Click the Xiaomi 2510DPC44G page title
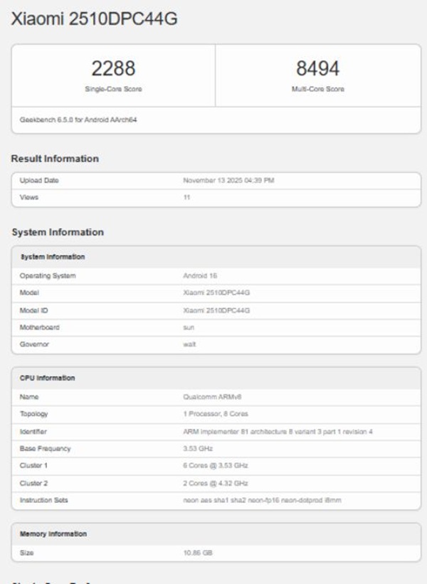The width and height of the screenshot is (427, 584). 94,19
